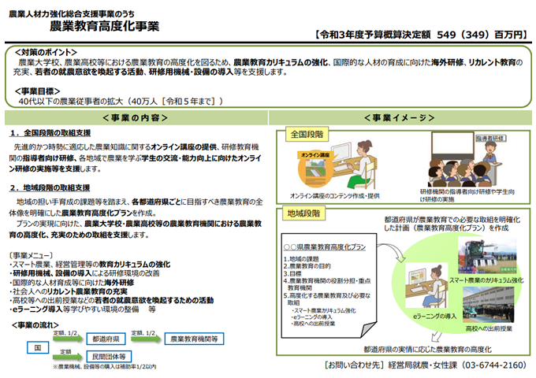
Task: Click the curved arrow pointing from the plan to the green circle
Action: [x=392, y=253]
